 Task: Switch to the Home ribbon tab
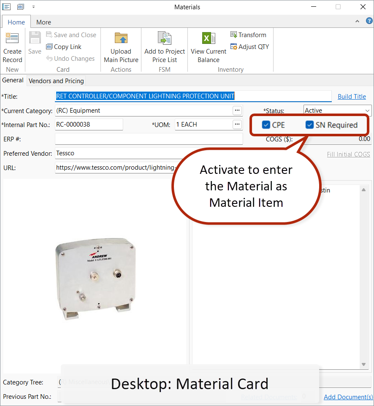pos(16,22)
